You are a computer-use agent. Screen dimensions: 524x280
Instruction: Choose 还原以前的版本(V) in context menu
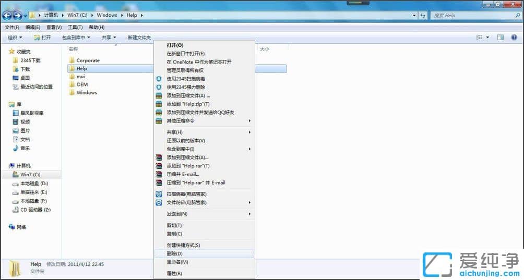click(x=204, y=140)
